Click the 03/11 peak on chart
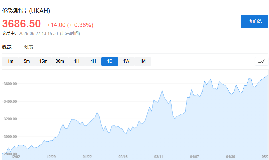The image size is (269, 160). pos(162,91)
